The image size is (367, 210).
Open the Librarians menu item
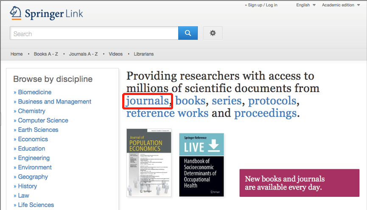tap(144, 54)
